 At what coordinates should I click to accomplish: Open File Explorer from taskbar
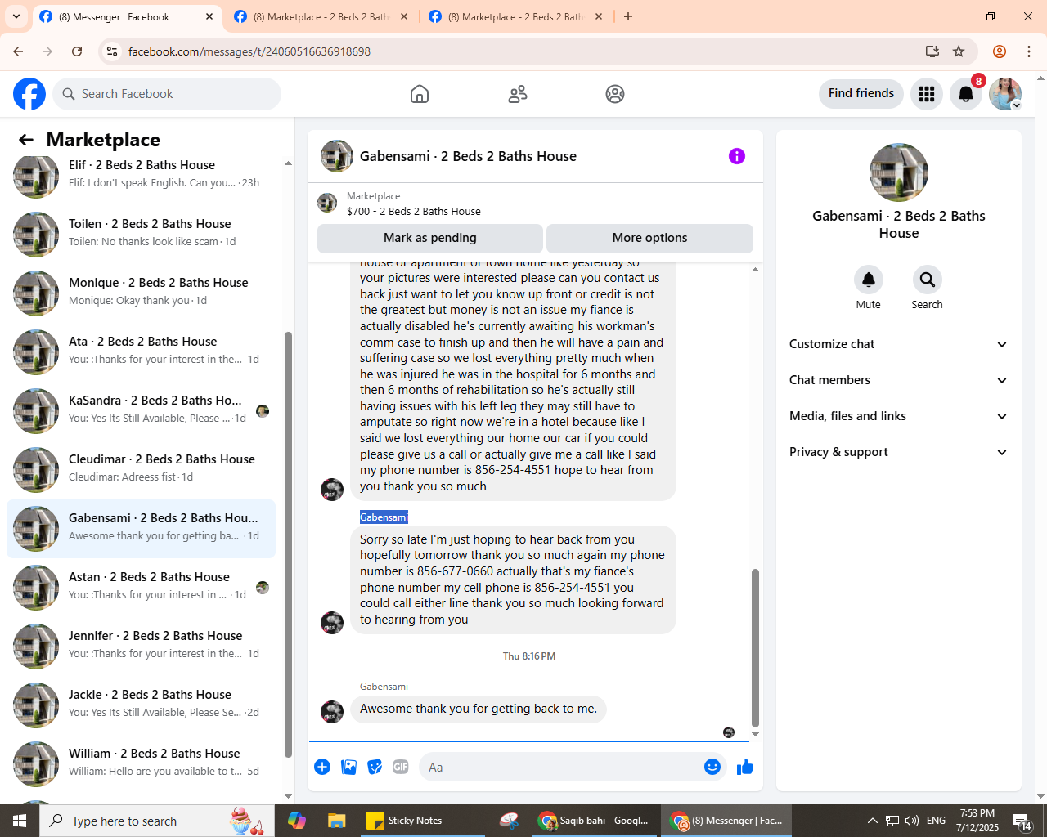tap(336, 821)
